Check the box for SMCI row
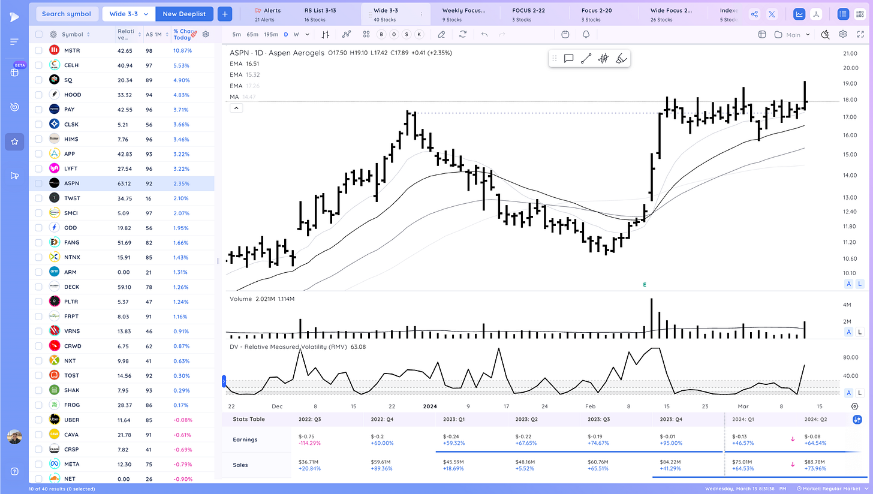The height and width of the screenshot is (494, 873). pos(39,213)
